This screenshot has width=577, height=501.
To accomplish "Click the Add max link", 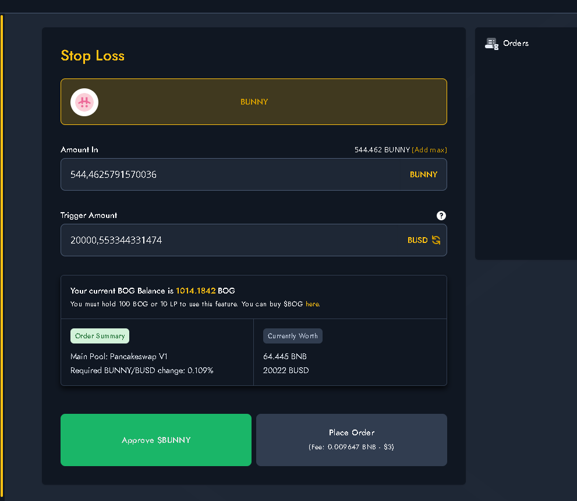I will coord(430,150).
